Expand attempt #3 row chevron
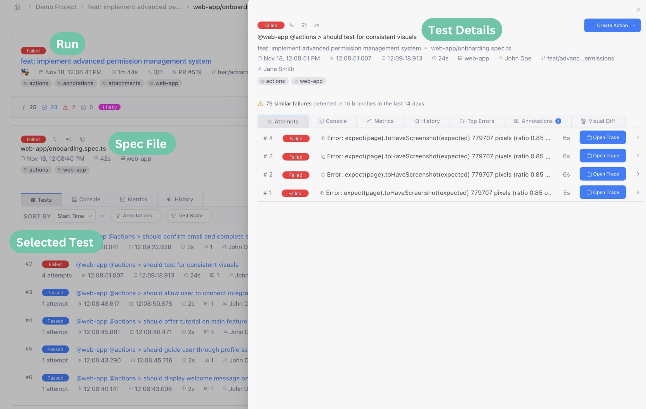The width and height of the screenshot is (646, 409). [638, 156]
